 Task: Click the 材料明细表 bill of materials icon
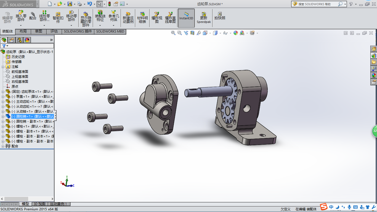coord(142,18)
